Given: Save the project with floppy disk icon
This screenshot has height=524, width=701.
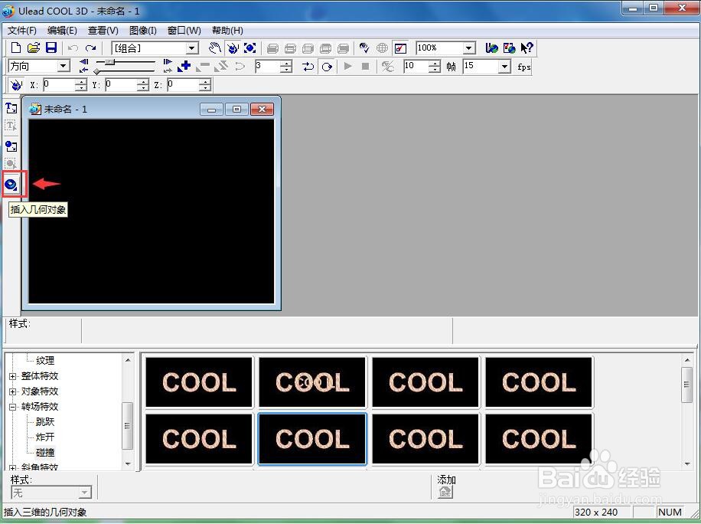Looking at the screenshot, I should tap(51, 48).
